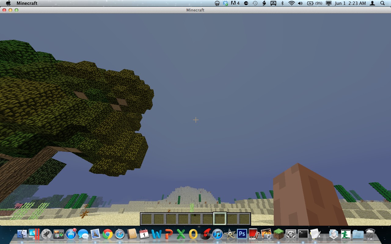
Task: Open Mail from the Dock
Action: click(x=96, y=234)
